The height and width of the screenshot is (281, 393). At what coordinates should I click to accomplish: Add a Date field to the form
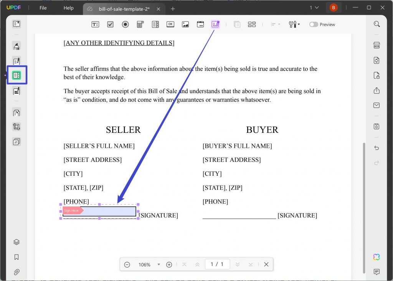[x=200, y=24]
